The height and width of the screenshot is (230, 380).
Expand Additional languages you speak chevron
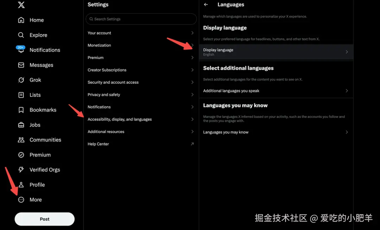point(347,91)
